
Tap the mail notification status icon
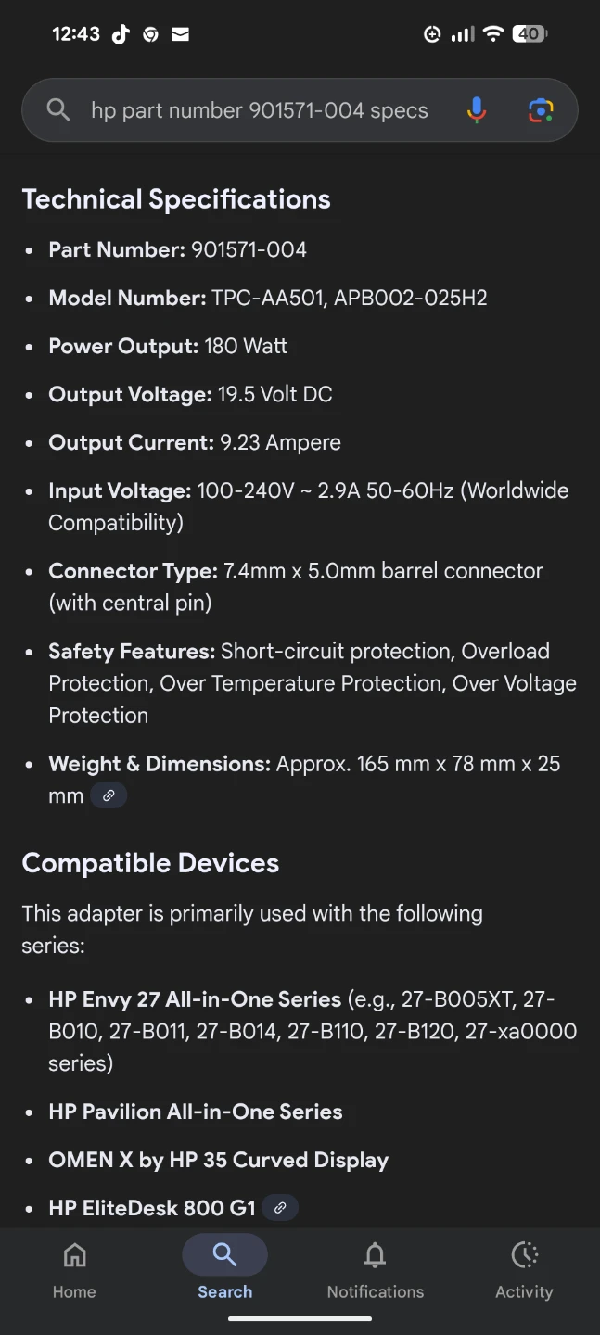tap(181, 34)
